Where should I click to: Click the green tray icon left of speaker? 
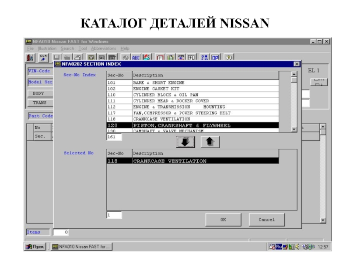[291, 247]
